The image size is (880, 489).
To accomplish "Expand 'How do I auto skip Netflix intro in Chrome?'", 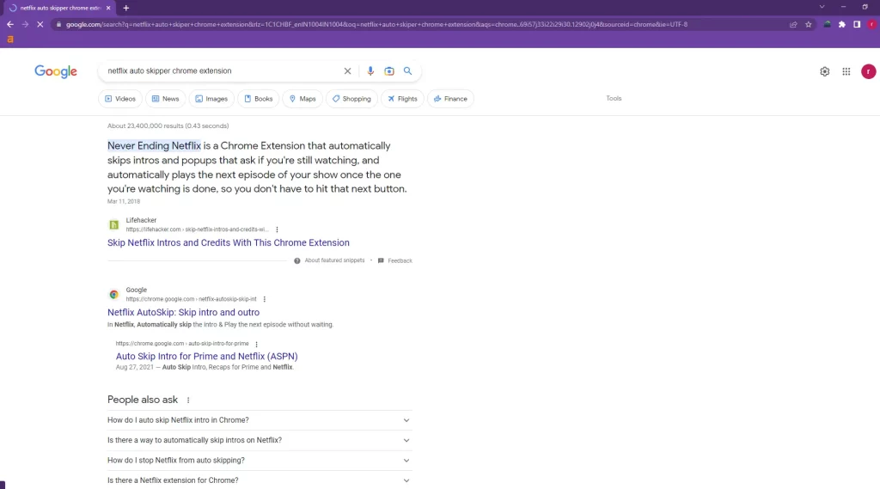I will tap(260, 420).
